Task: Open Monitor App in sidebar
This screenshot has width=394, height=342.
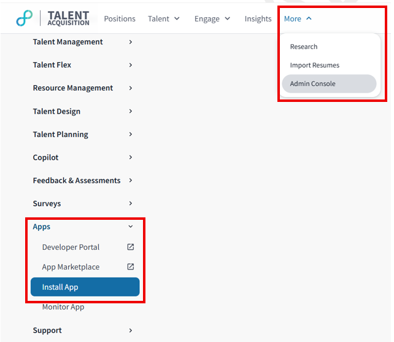Action: coord(63,307)
